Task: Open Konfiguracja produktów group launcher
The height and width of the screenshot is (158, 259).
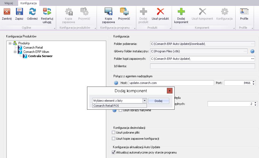Action: 95,28
